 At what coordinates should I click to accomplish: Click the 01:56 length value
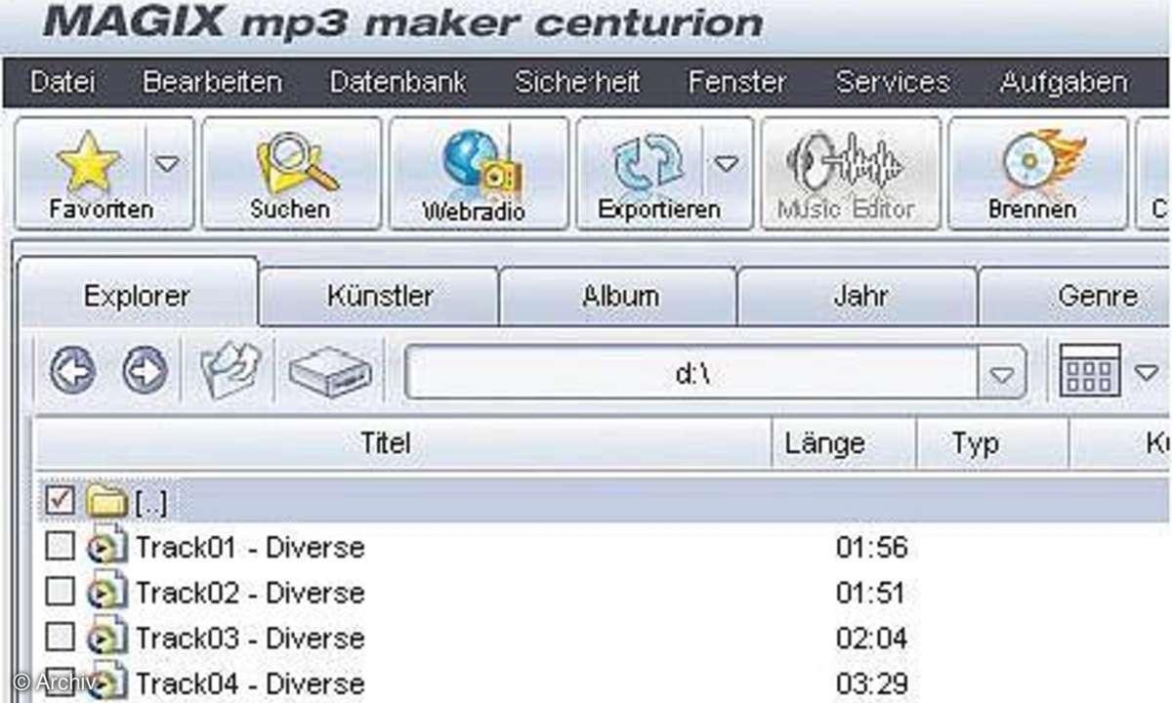[871, 548]
